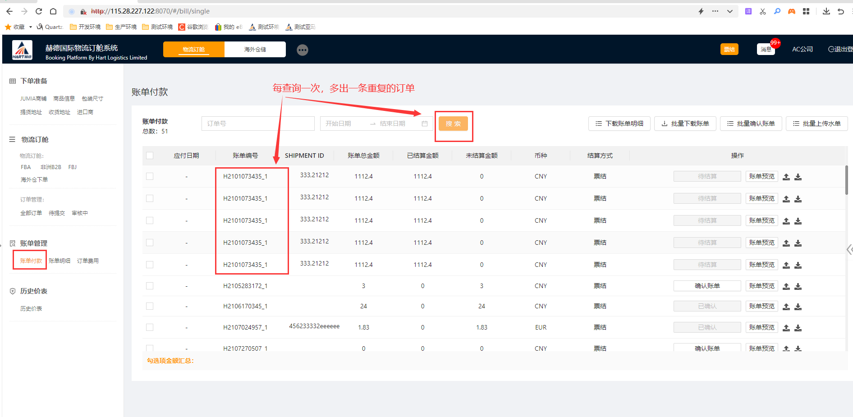Click the 订单号 input field

258,124
